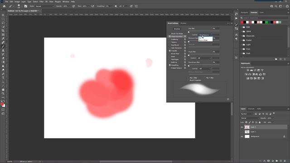Select Layer 1 in Layers panel
Viewport: 290px width, 163px height.
pyautogui.click(x=264, y=132)
